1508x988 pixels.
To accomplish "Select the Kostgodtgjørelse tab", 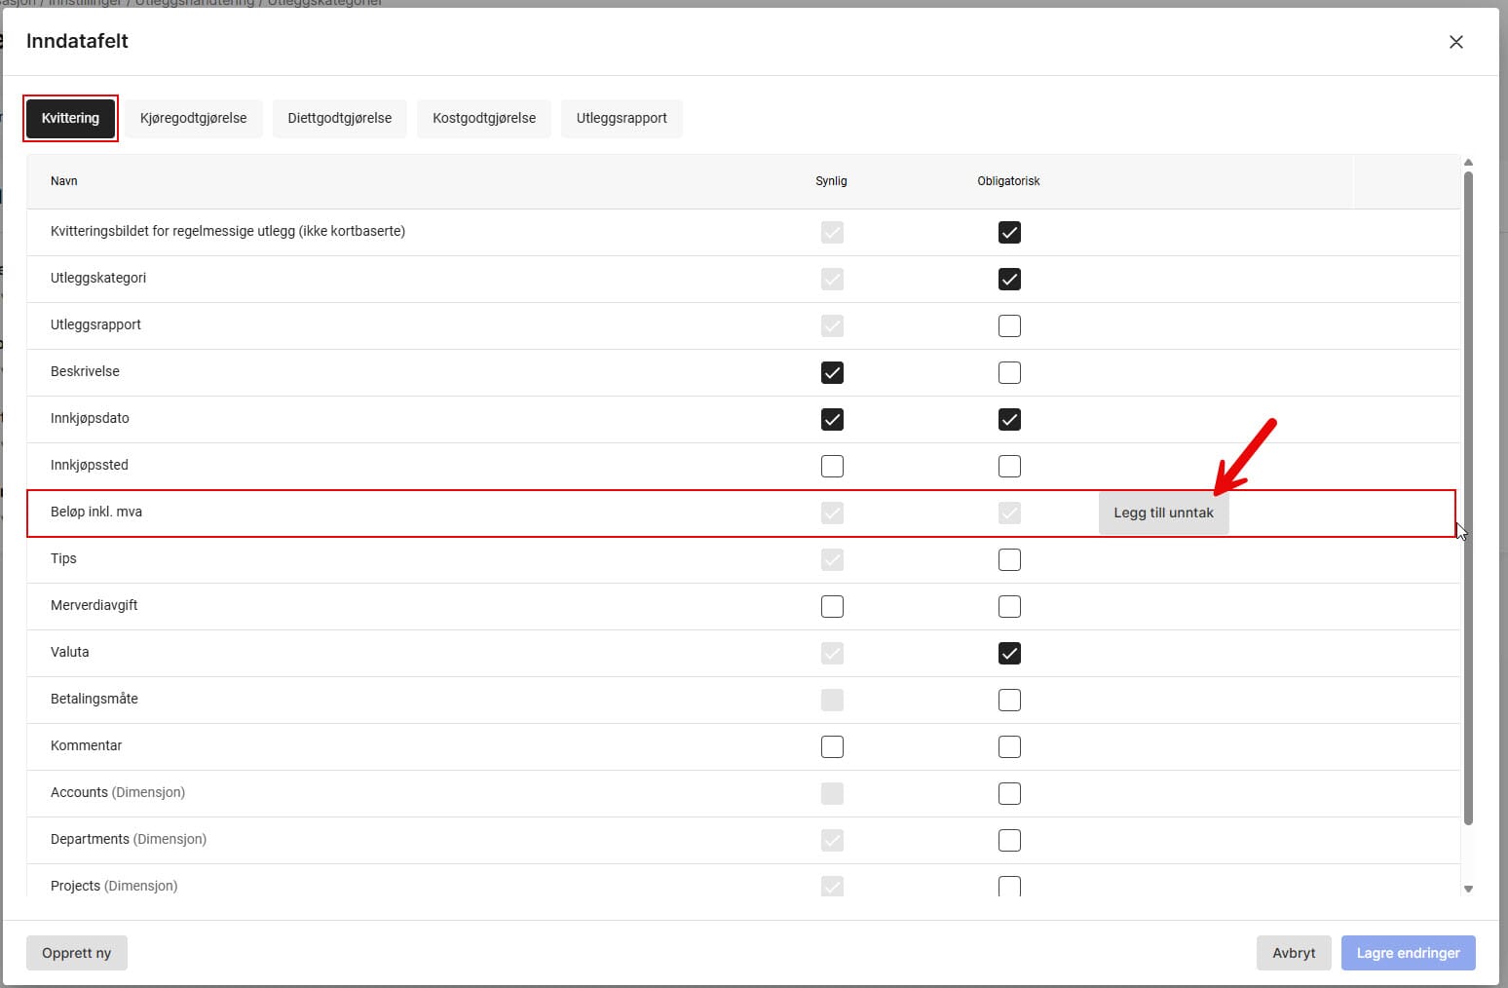I will click(484, 118).
